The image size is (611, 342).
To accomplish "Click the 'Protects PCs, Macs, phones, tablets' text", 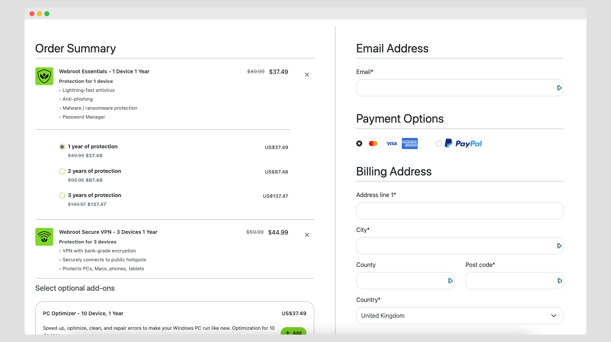I will pos(103,269).
